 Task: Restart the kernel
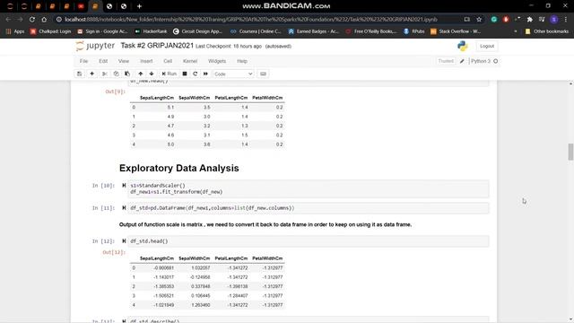click(x=196, y=74)
